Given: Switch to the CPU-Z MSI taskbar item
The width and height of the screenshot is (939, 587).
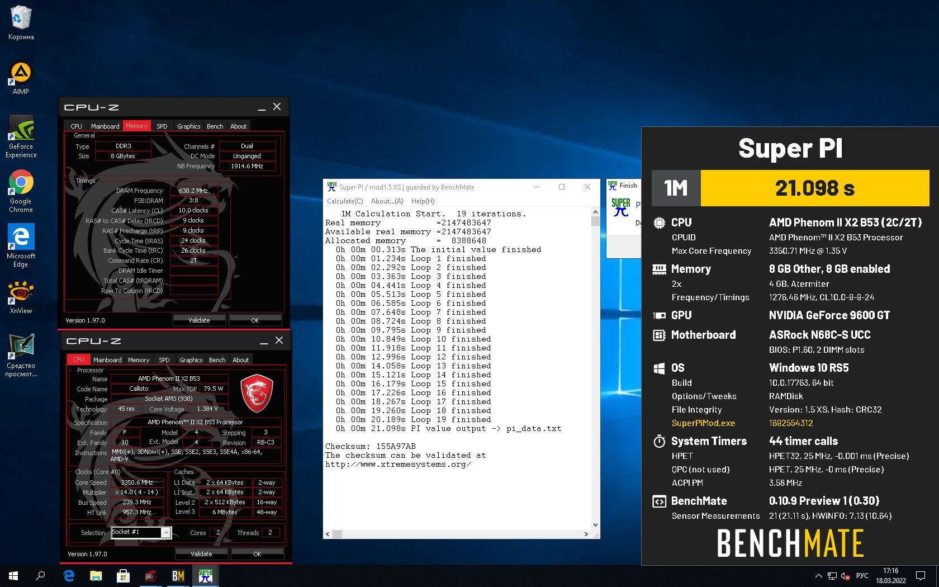Looking at the screenshot, I should point(150,575).
